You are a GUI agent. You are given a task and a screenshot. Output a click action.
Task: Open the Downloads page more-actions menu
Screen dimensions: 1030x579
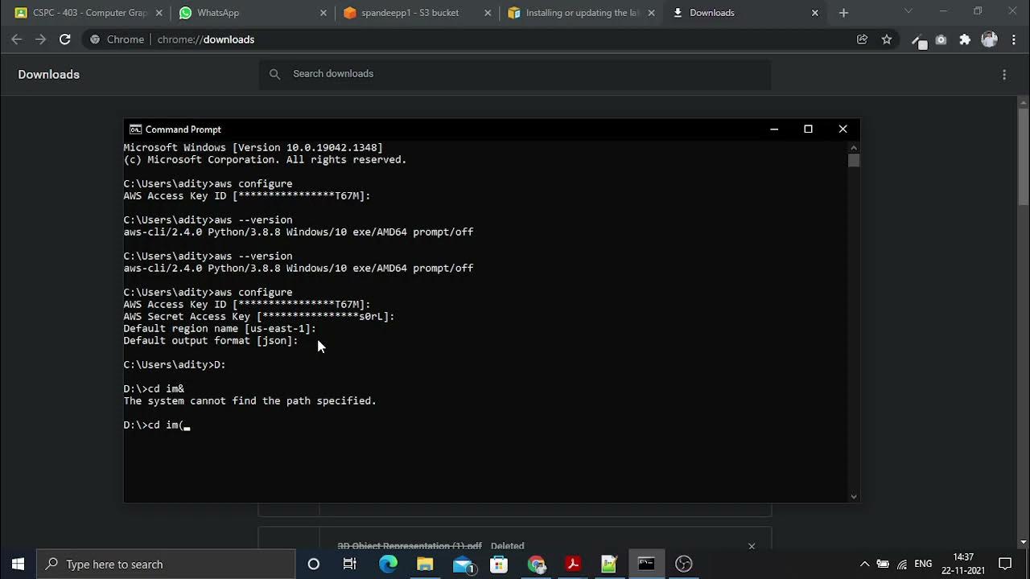pyautogui.click(x=1004, y=75)
